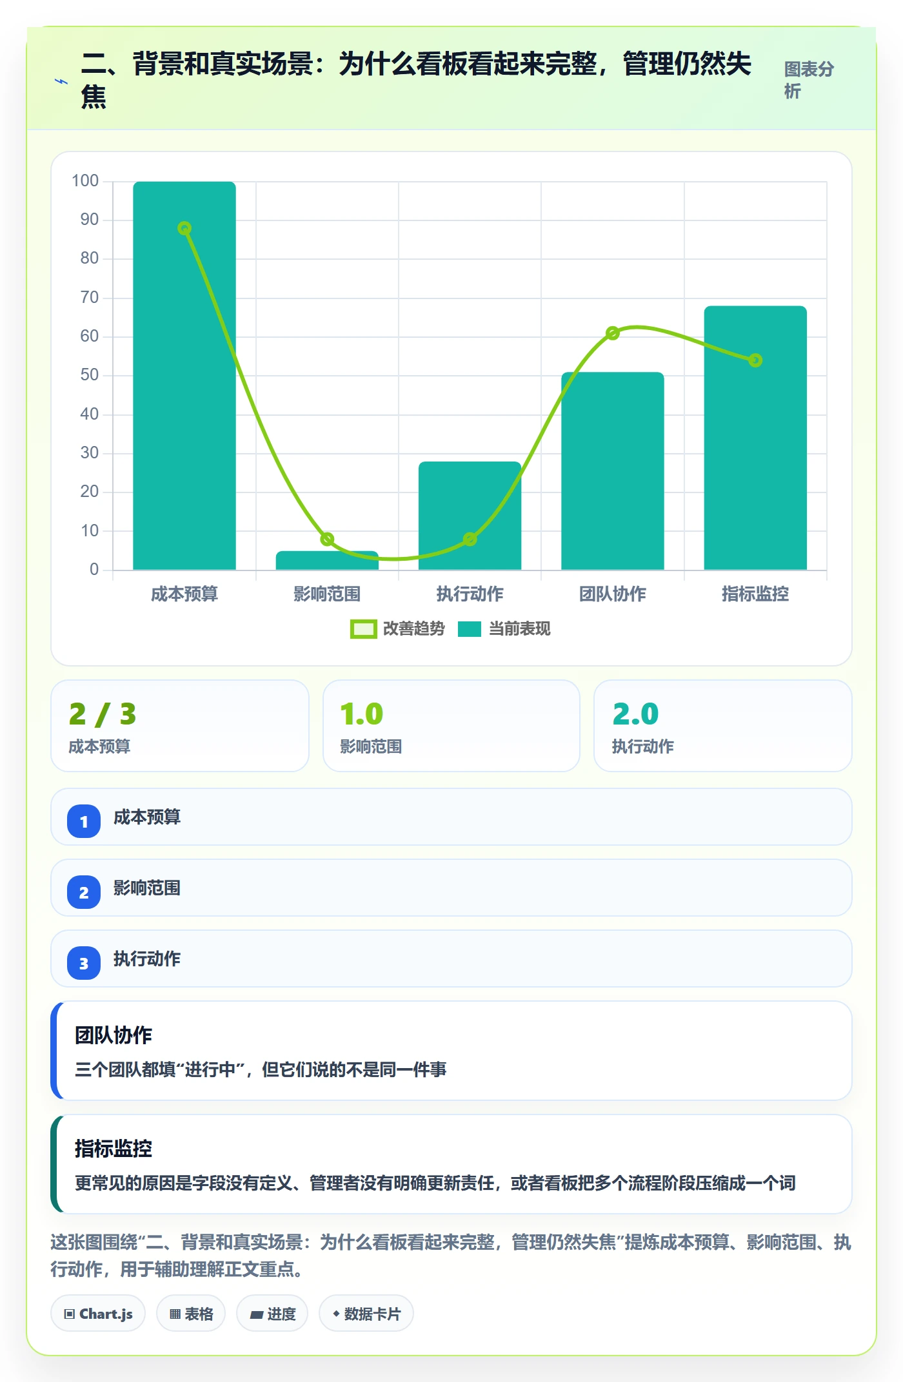Click the blue number 1 badge
Screen dimensions: 903x1382
pyautogui.click(x=84, y=821)
